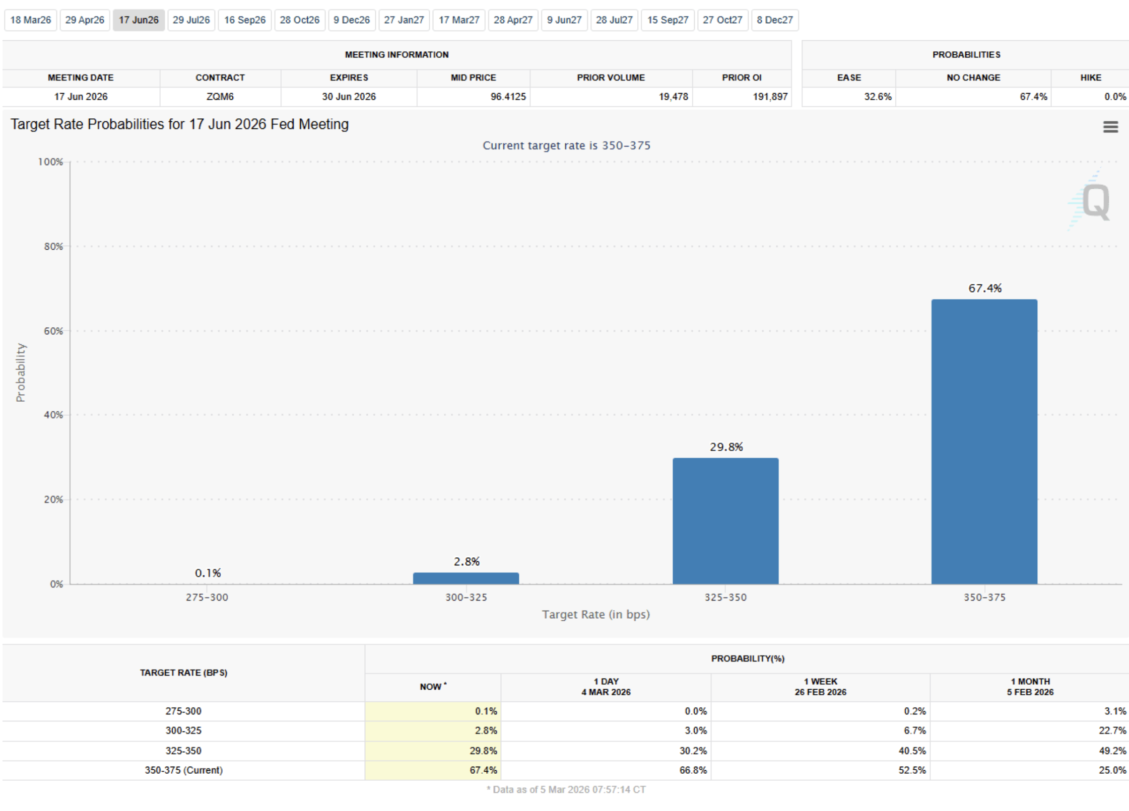The width and height of the screenshot is (1129, 811).
Task: Select the 27 Jan27 meeting tab
Action: pos(404,20)
